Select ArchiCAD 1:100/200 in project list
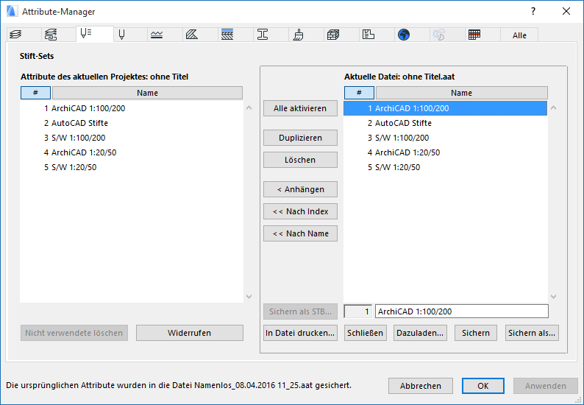The image size is (584, 405). tap(132, 108)
